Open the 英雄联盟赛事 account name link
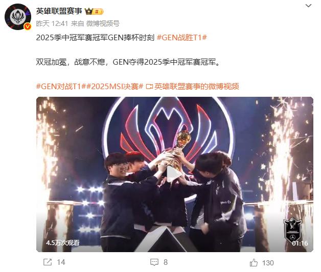Viewport: 321px width, 272px height. coord(59,11)
